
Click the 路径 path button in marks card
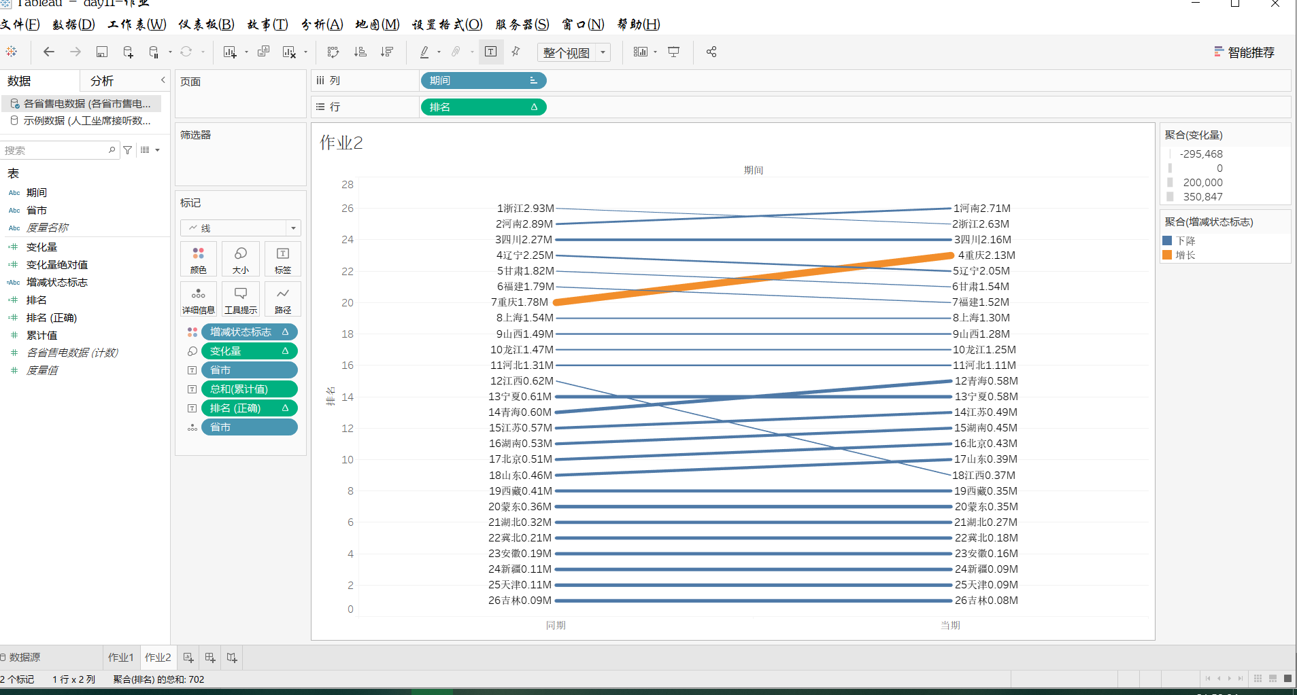click(283, 300)
